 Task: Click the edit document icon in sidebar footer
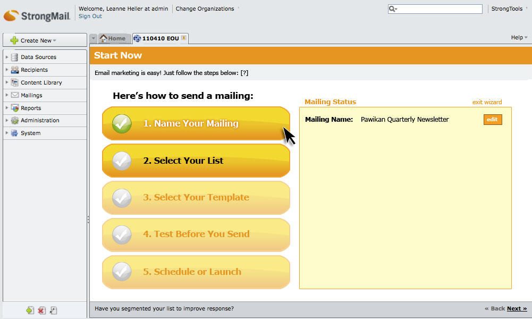tap(53, 310)
